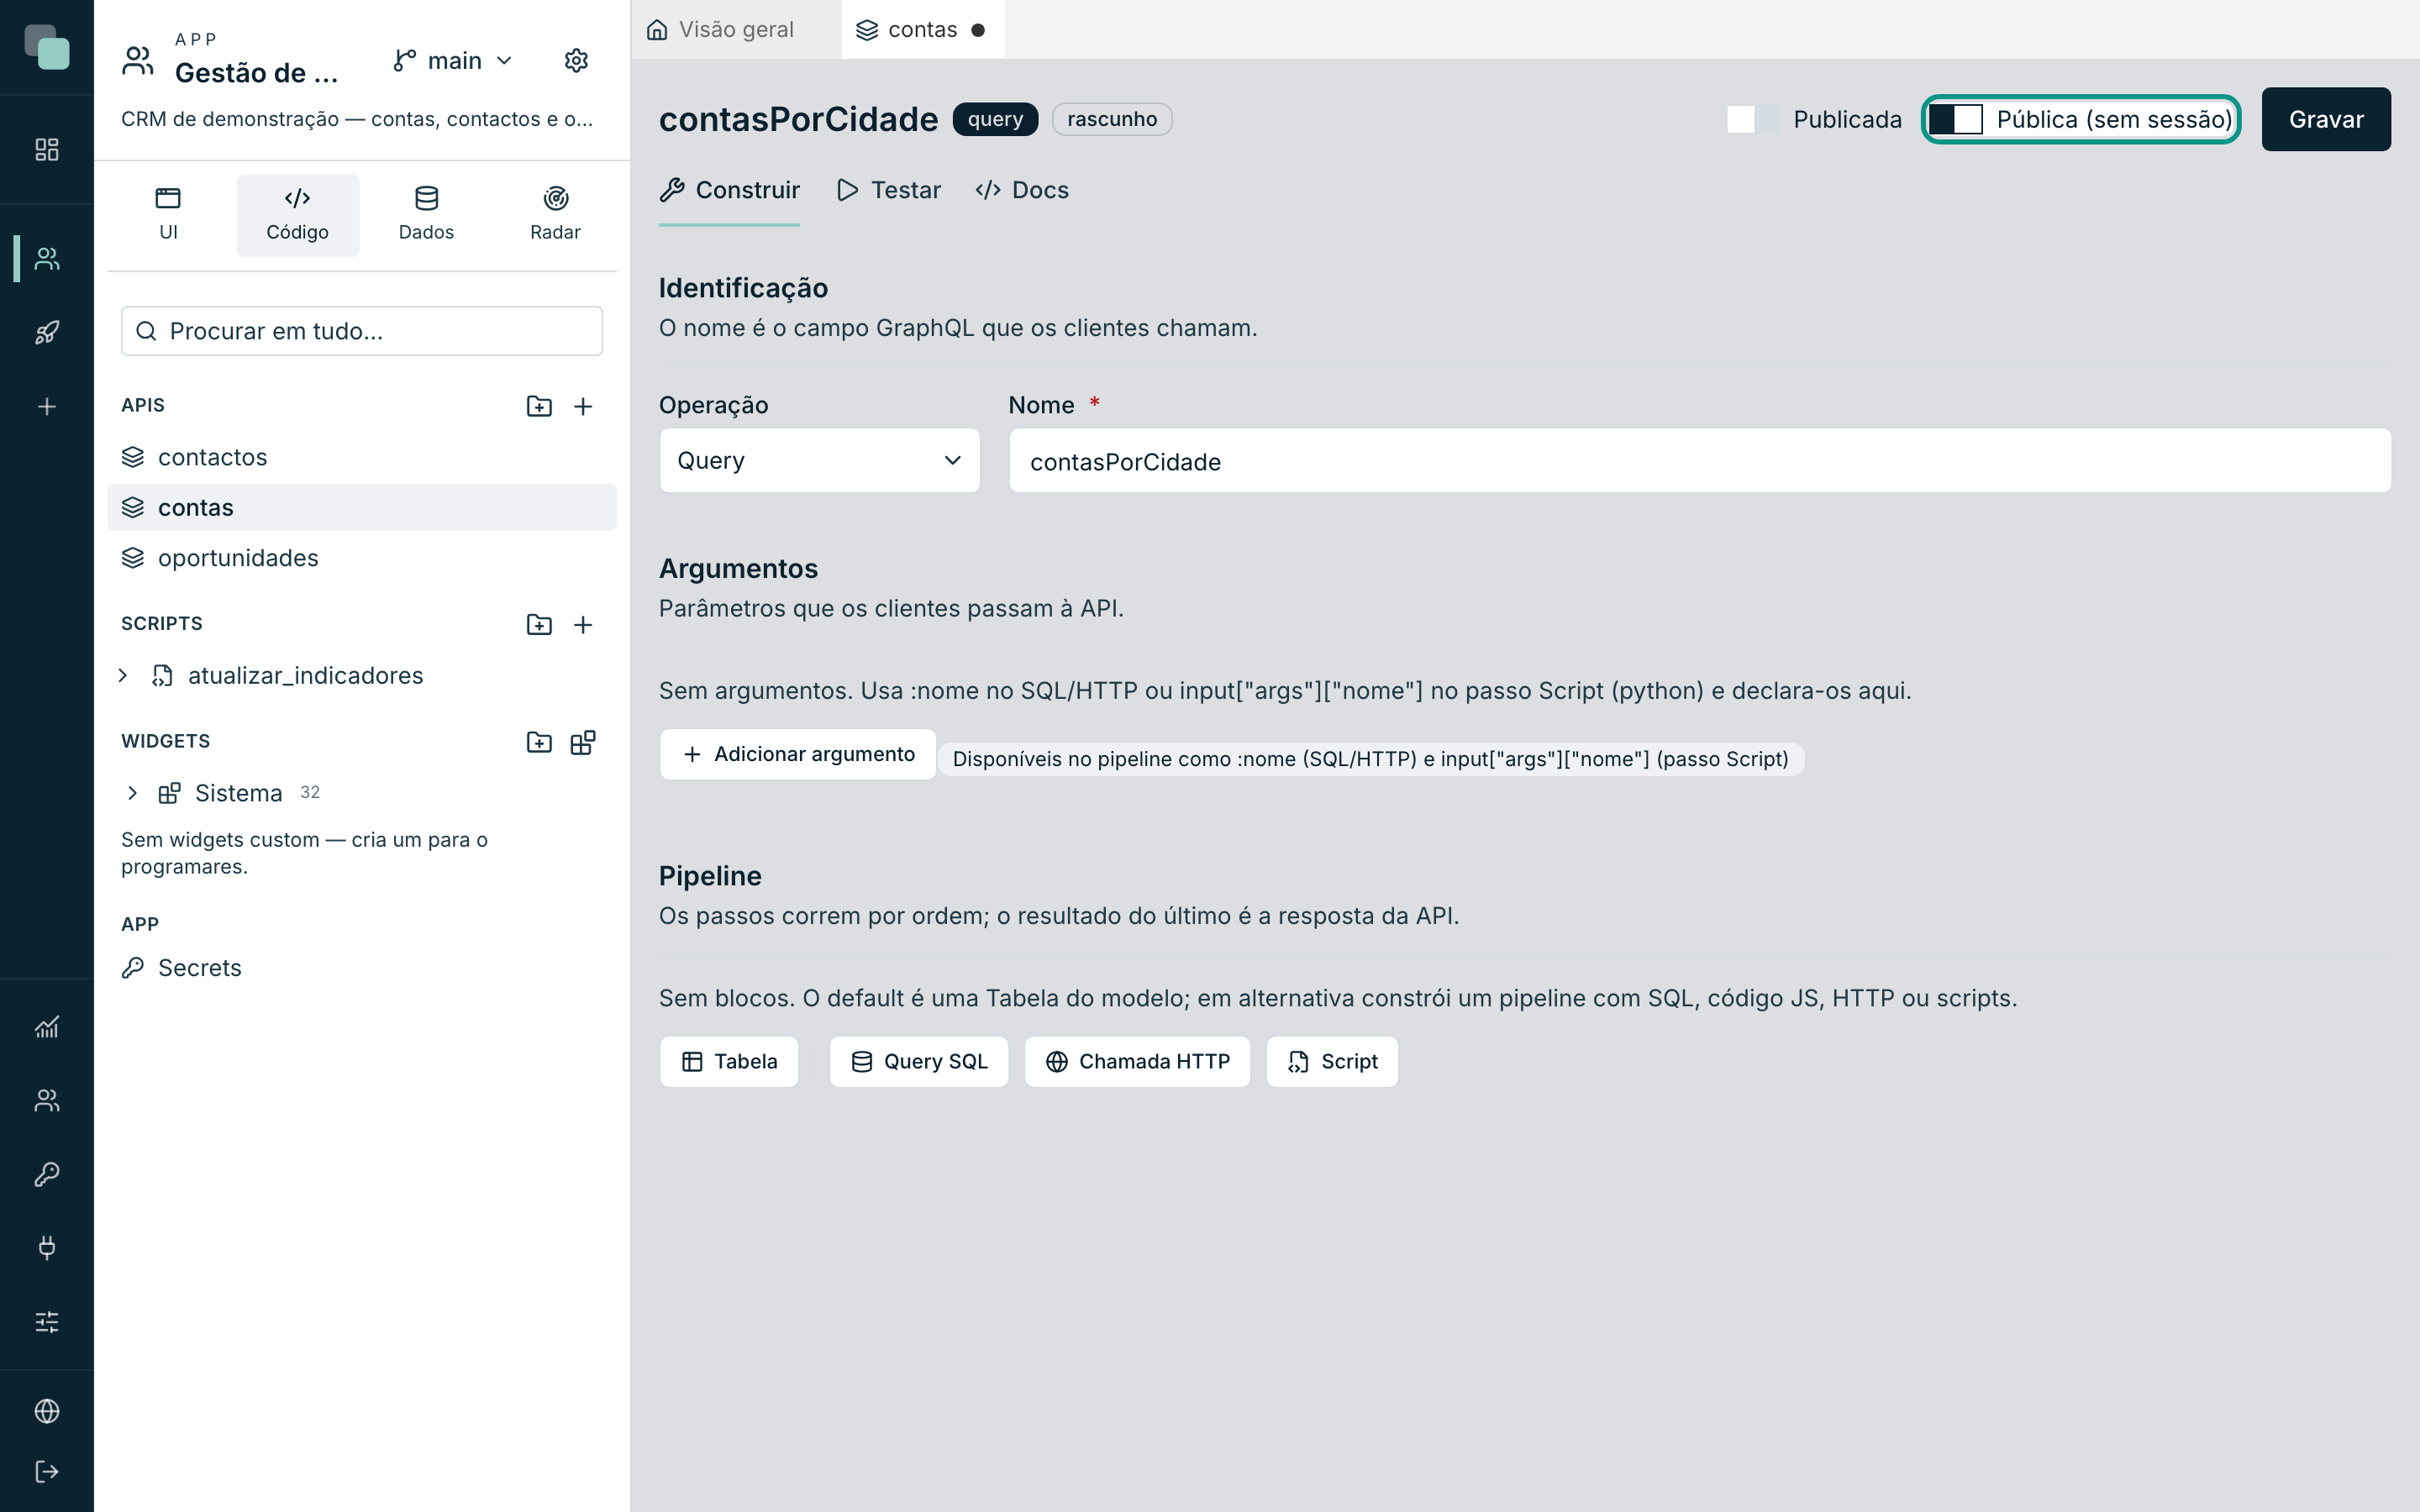
Task: Open the Operação Query dropdown
Action: (x=819, y=460)
